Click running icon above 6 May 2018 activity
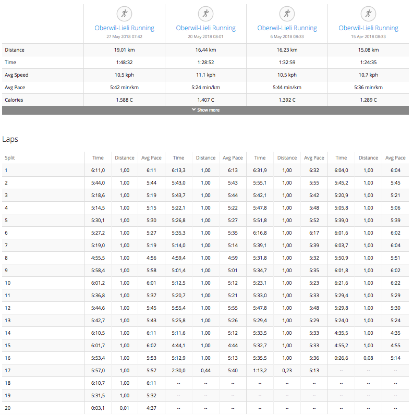Image resolution: width=413 pixels, height=415 pixels. coord(287,14)
